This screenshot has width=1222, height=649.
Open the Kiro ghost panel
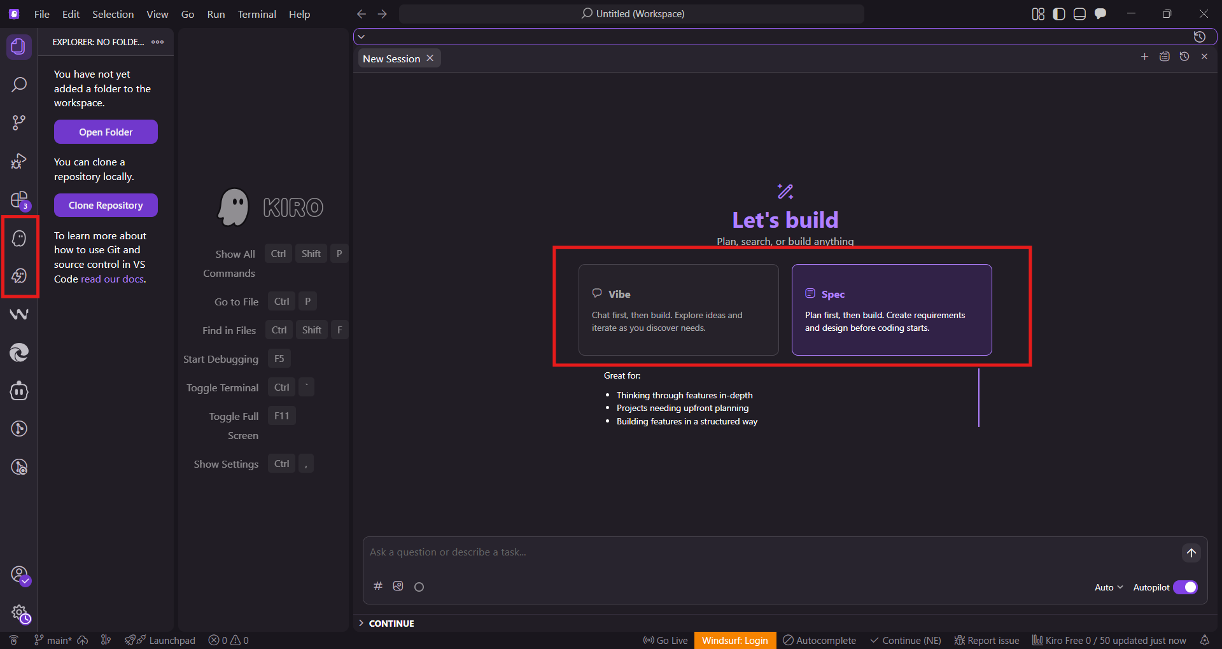(19, 239)
